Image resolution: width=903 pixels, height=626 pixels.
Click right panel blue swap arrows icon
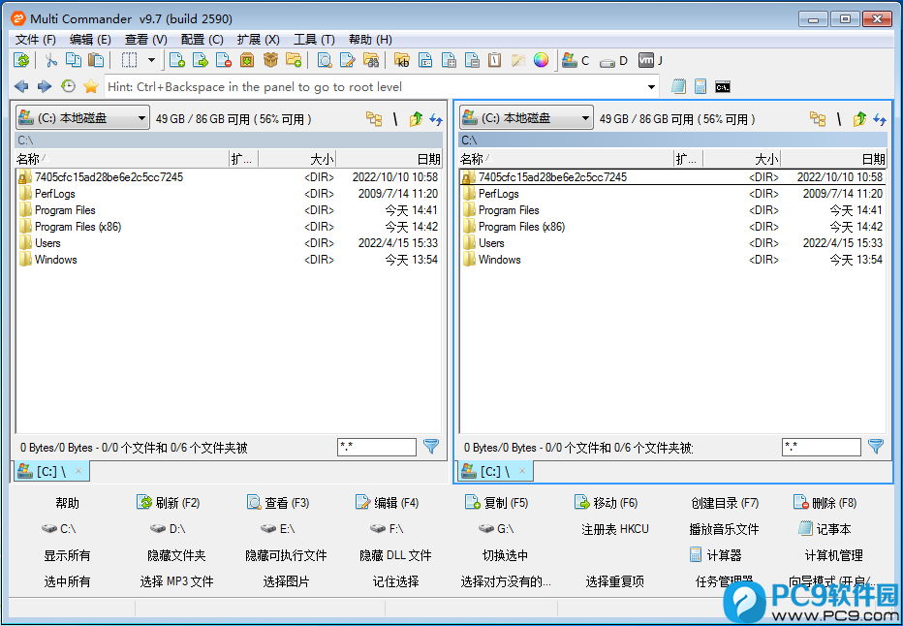pos(880,118)
